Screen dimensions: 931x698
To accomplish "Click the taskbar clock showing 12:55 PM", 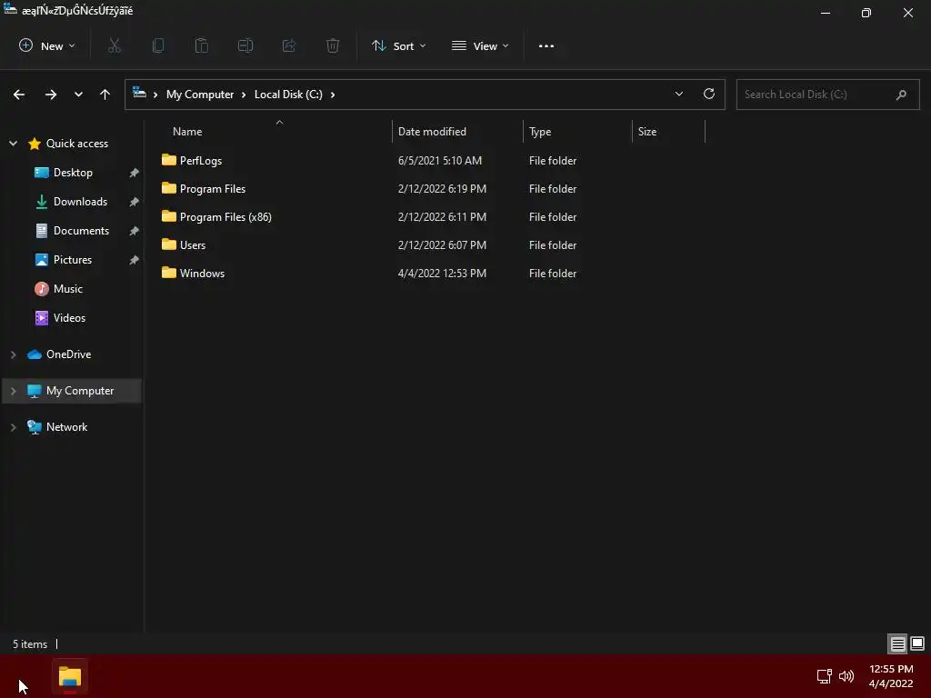I will pos(891,669).
